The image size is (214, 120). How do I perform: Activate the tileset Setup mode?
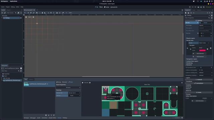[x=59, y=82]
